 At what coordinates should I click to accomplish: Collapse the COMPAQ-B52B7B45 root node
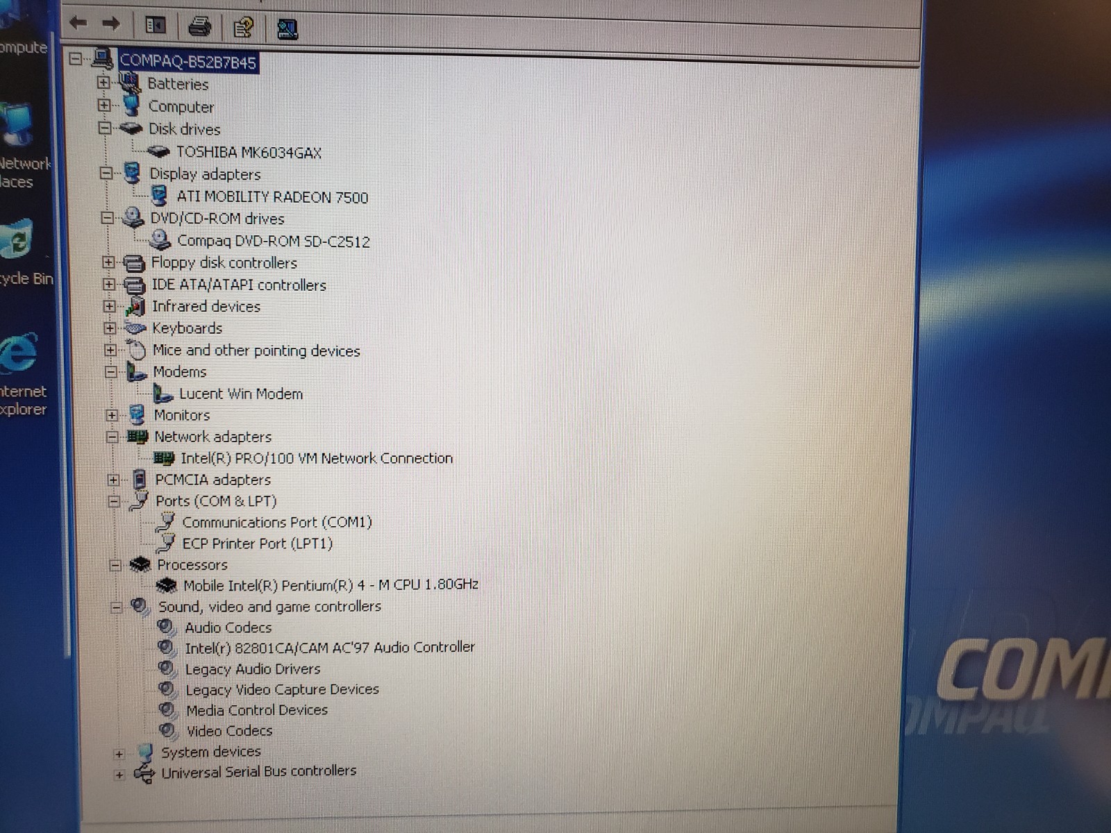[76, 60]
